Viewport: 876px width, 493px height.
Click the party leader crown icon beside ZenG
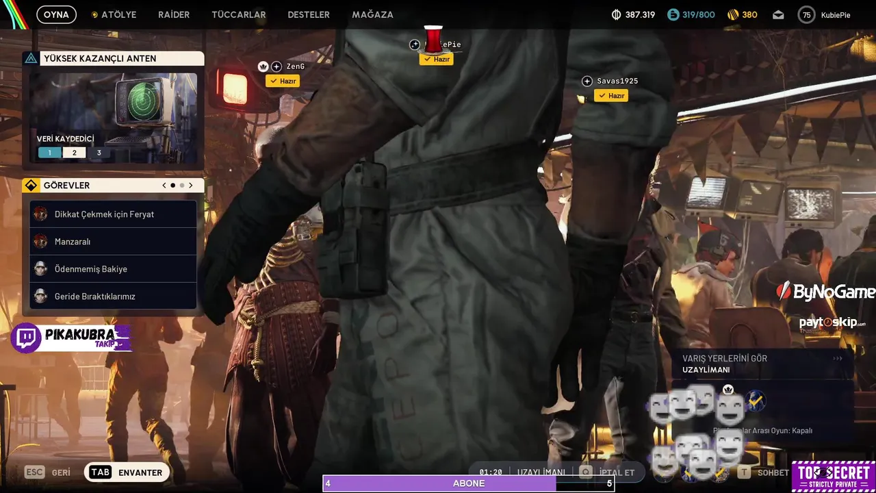click(263, 66)
